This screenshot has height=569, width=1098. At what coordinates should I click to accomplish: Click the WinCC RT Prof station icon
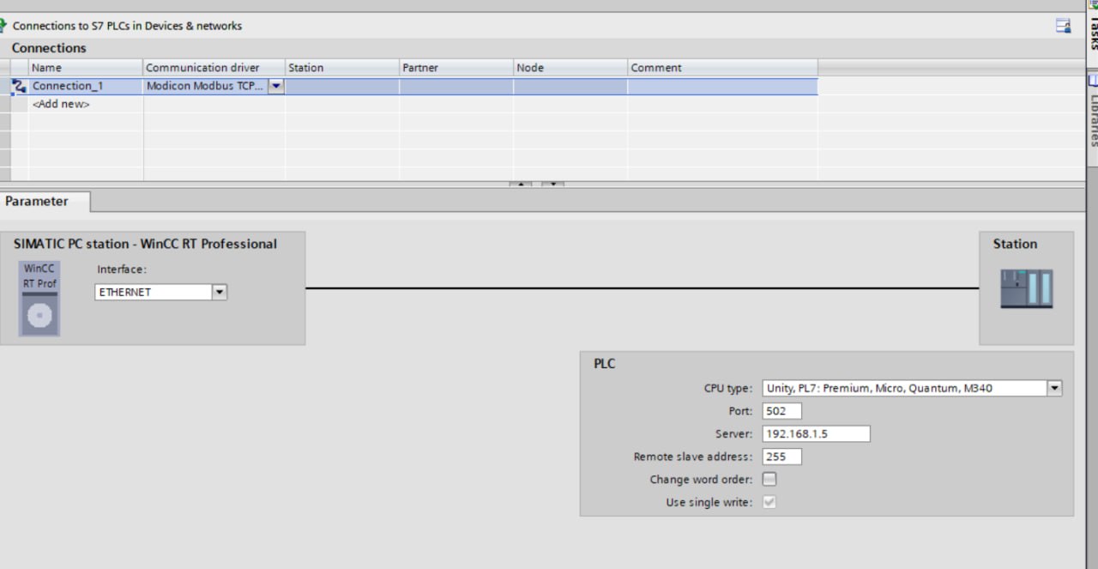pos(39,298)
